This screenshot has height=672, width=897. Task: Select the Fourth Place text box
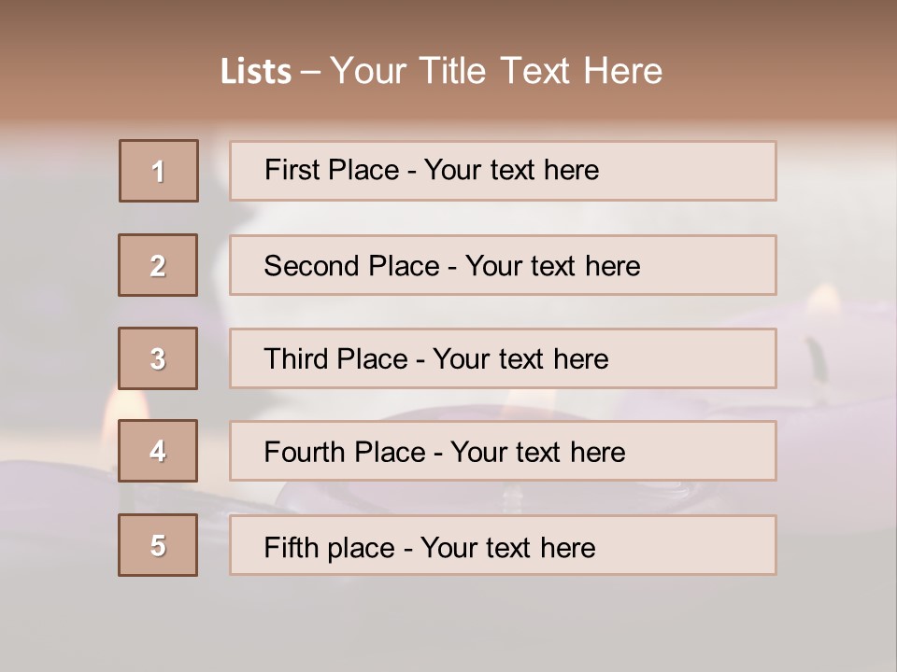point(444,453)
